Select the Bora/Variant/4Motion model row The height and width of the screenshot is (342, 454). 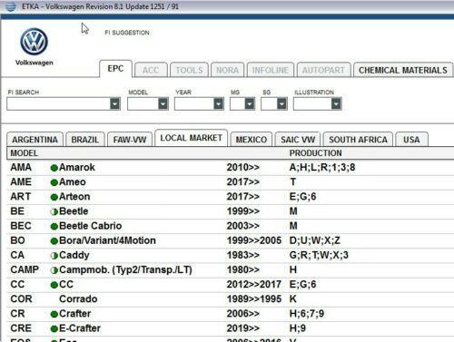tap(230, 240)
